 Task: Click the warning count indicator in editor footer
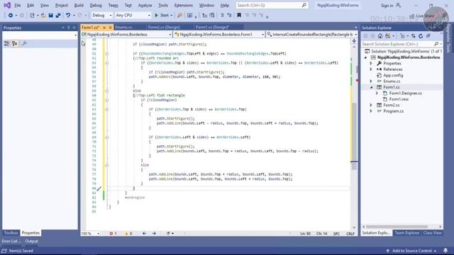(128, 233)
